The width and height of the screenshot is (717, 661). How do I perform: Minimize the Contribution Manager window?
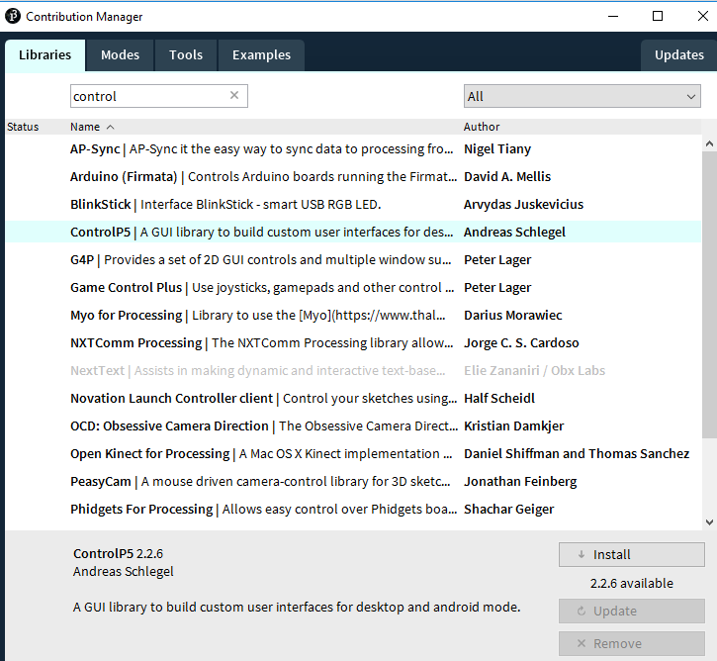[x=613, y=16]
